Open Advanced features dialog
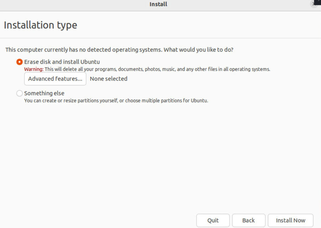 [x=55, y=79]
